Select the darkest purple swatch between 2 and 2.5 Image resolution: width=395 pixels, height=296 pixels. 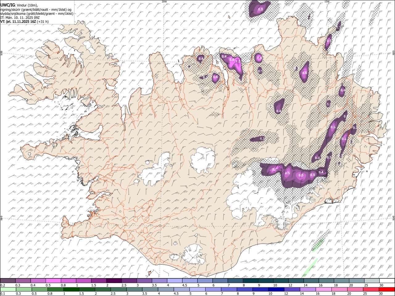(x=114, y=281)
